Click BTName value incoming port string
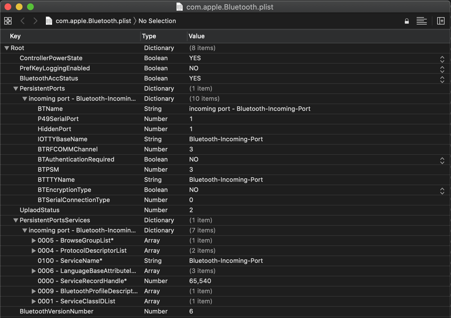 (250, 109)
